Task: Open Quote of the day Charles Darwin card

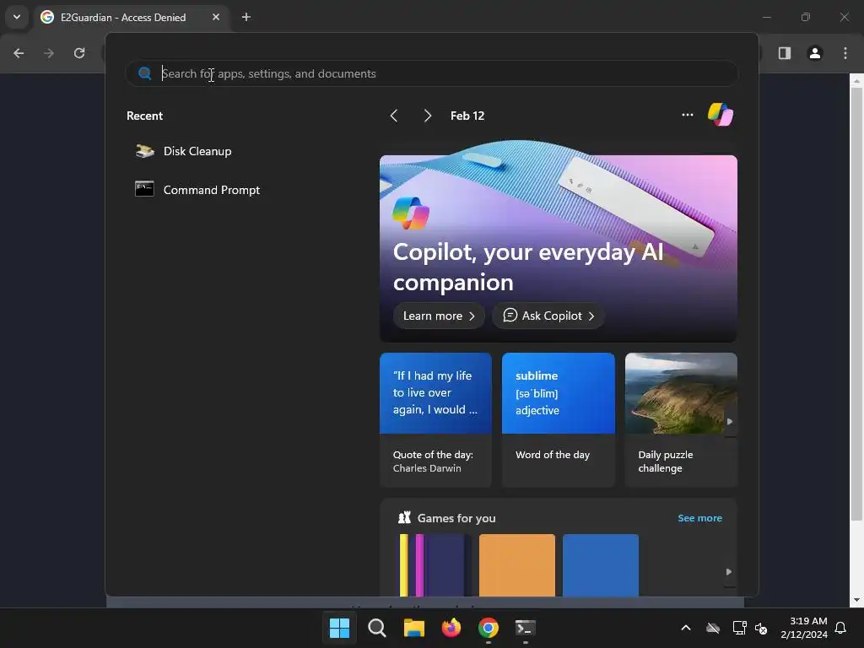Action: (435, 420)
